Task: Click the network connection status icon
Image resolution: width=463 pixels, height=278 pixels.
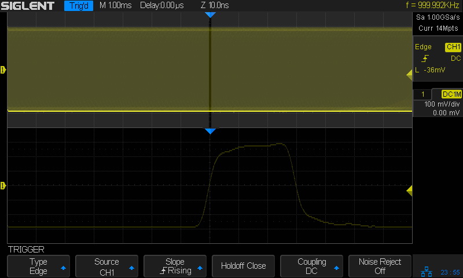Action: pyautogui.click(x=427, y=271)
